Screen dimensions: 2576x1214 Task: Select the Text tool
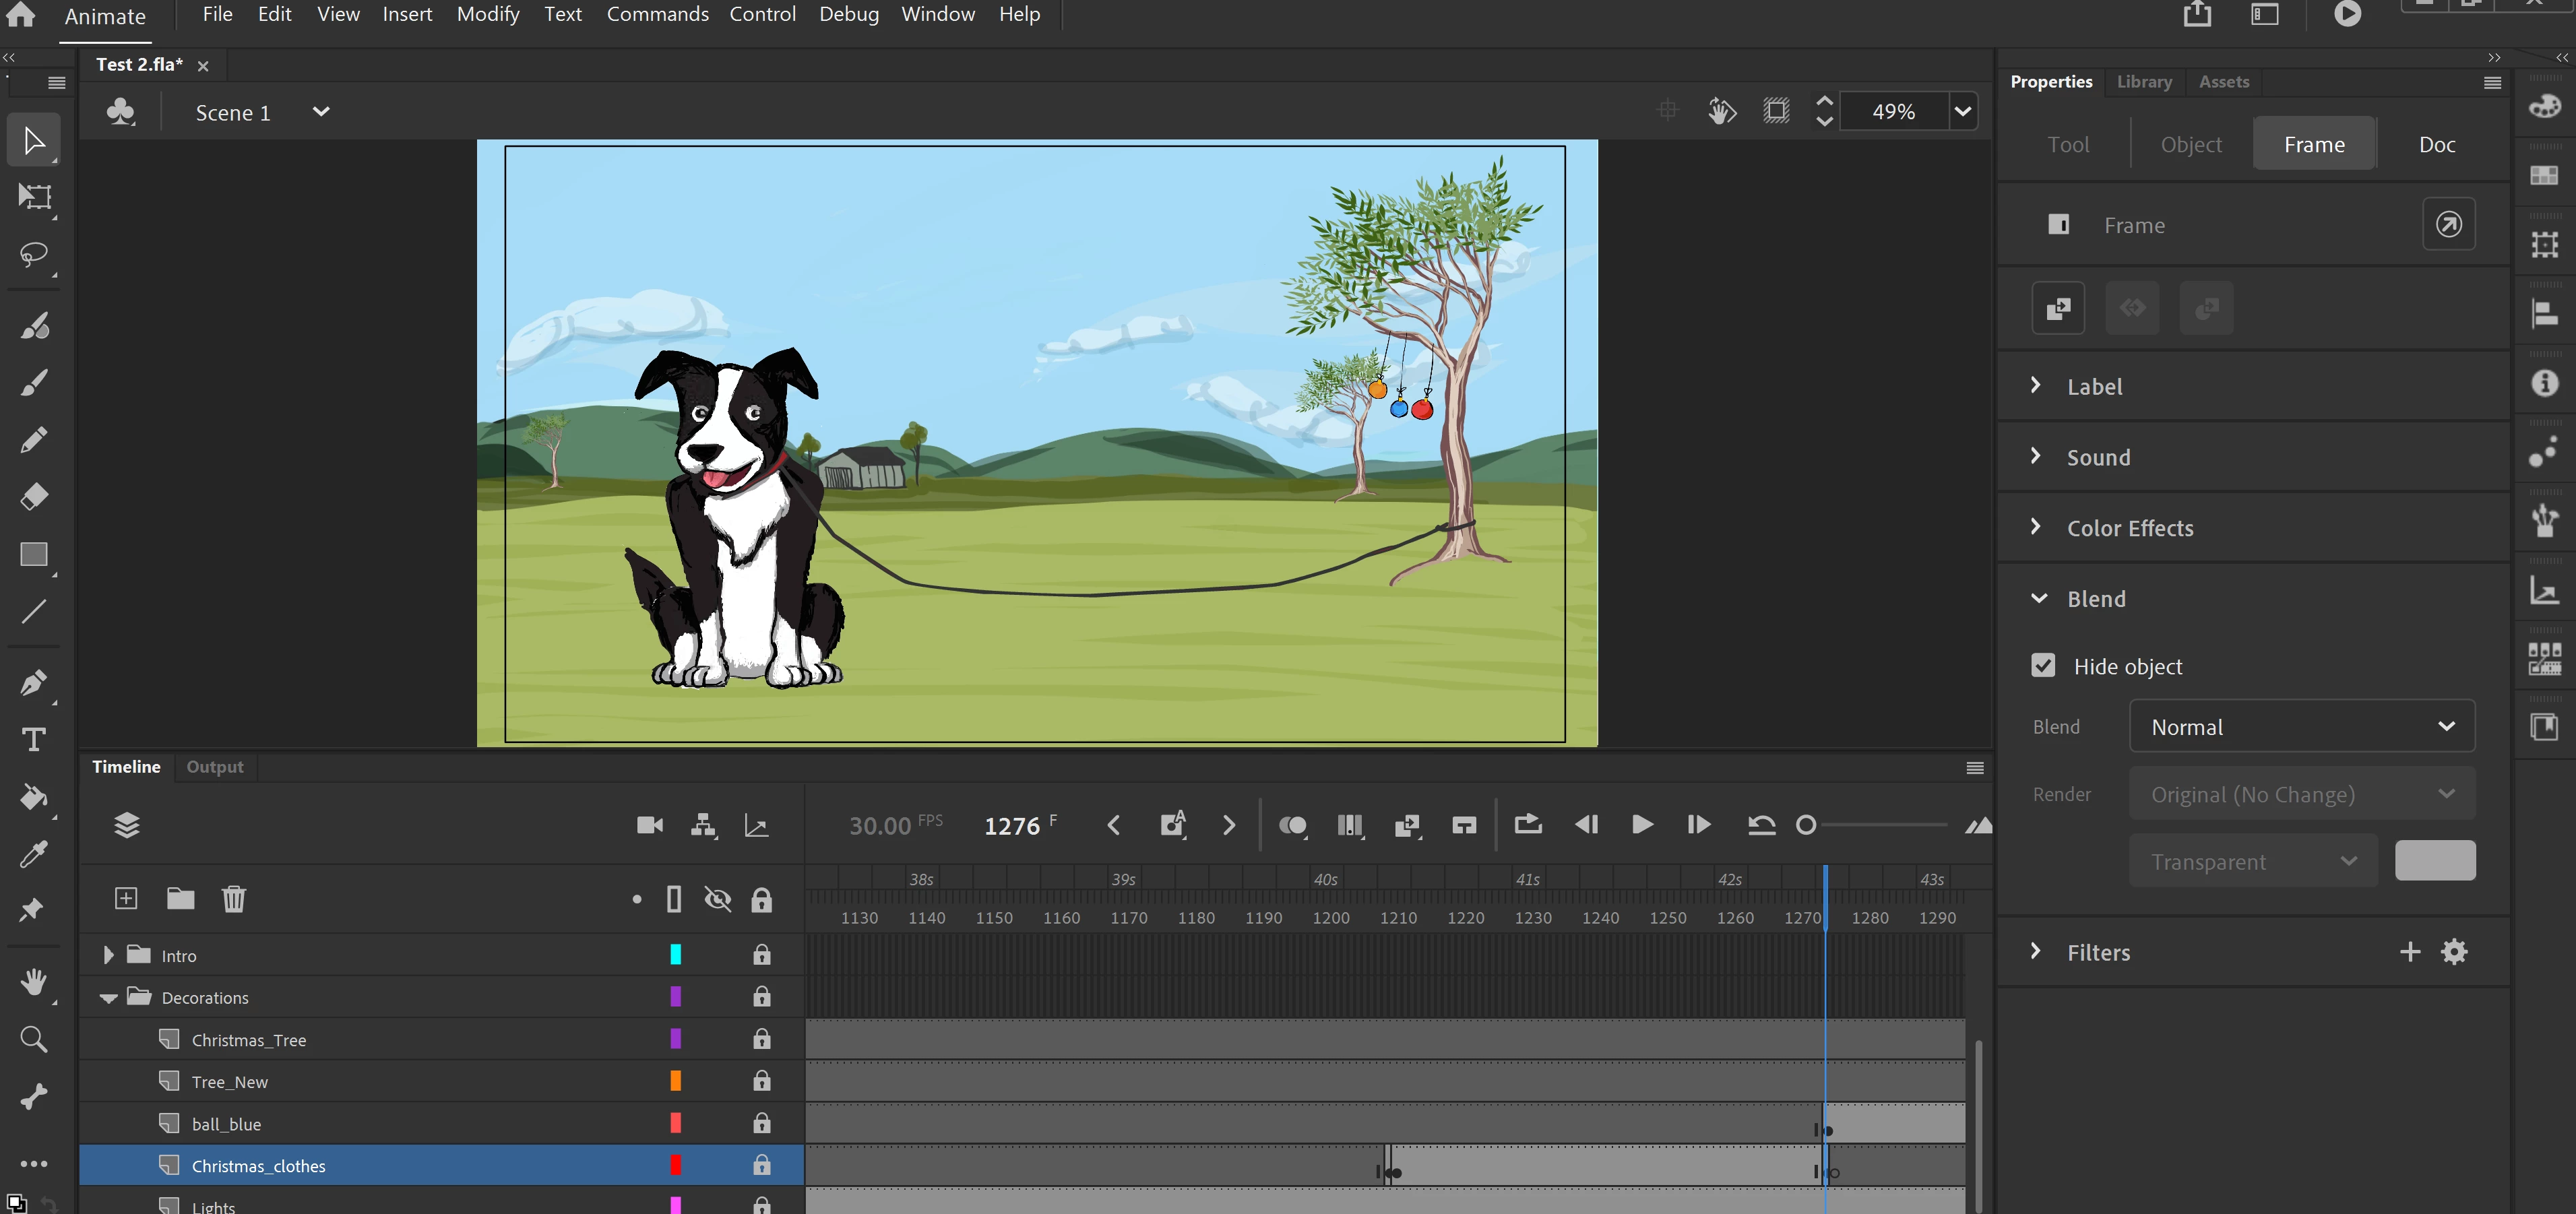(x=33, y=740)
